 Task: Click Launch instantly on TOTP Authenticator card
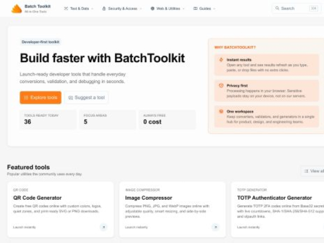click(248, 227)
